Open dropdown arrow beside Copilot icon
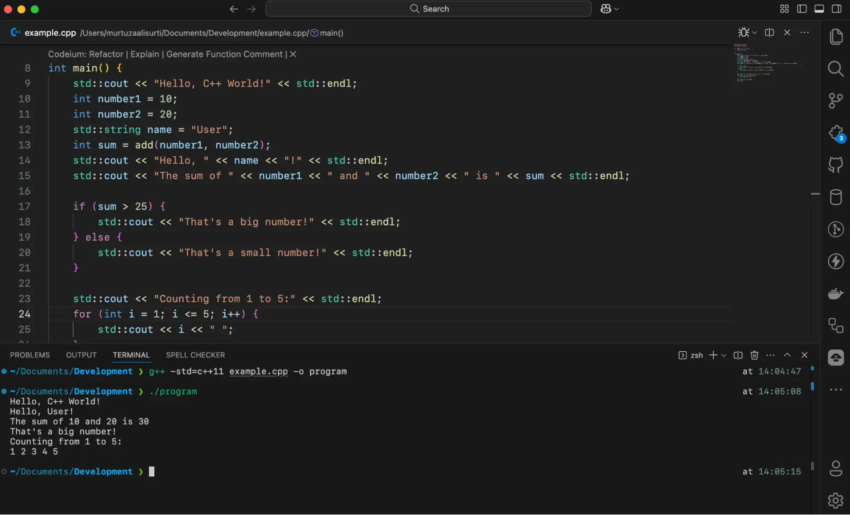Image resolution: width=850 pixels, height=515 pixels. click(x=617, y=9)
